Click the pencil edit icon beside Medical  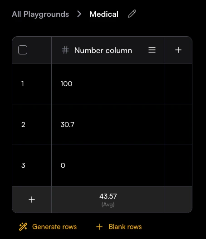pos(132,14)
